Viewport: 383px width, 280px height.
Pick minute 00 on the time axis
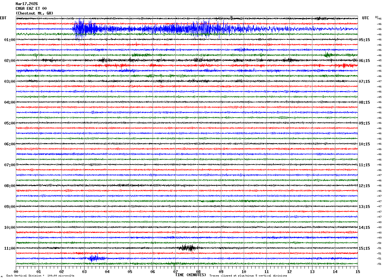16,271
